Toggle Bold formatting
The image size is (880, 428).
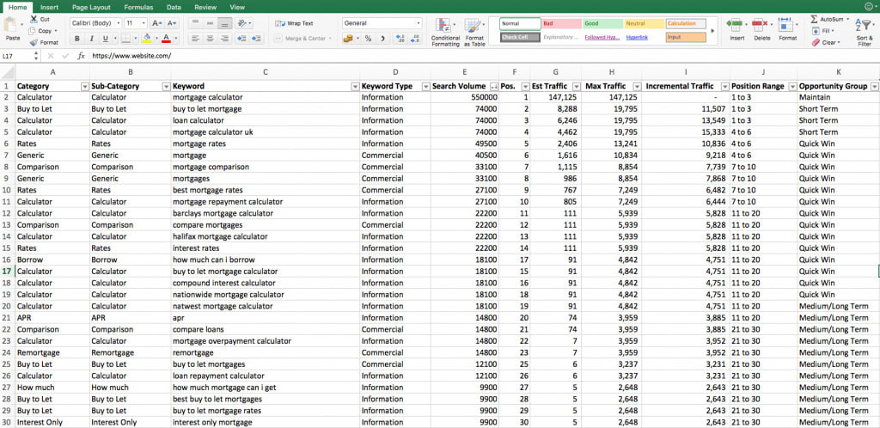76,39
